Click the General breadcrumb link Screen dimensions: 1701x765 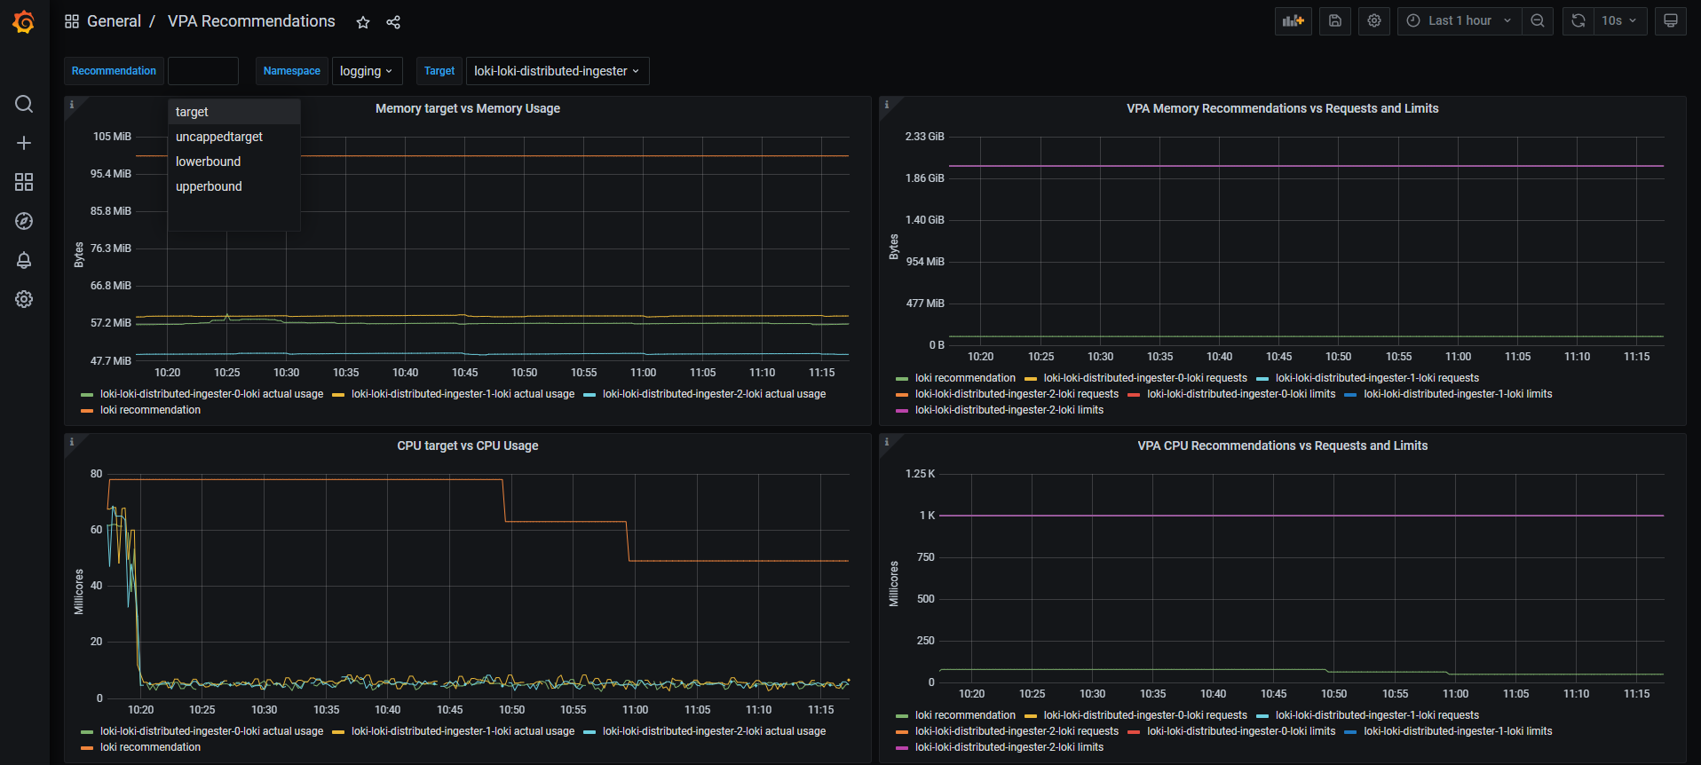tap(114, 21)
